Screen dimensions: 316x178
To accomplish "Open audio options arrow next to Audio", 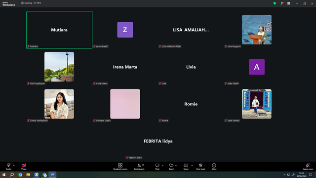I will 14,165.
